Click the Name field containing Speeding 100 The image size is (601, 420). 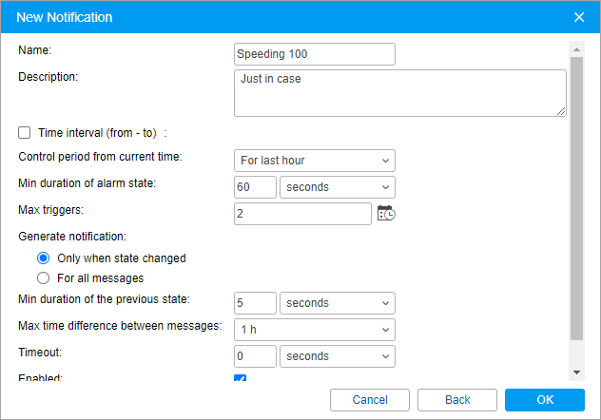click(x=314, y=54)
